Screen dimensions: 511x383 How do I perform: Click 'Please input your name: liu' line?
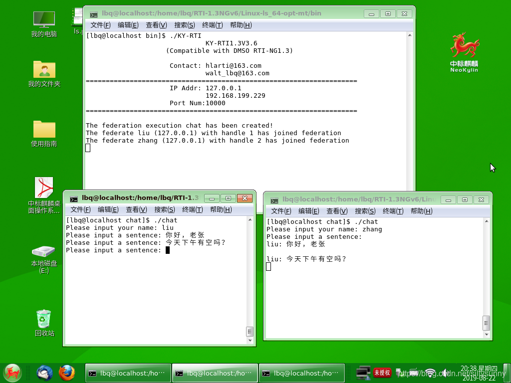[120, 227]
